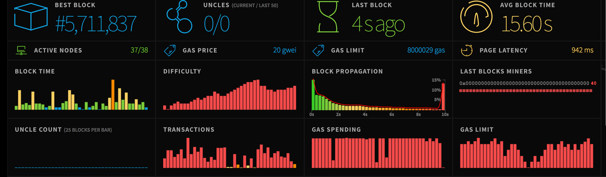606x177 pixels.
Task: Click the green Active Nodes monitor icon
Action: 21,51
